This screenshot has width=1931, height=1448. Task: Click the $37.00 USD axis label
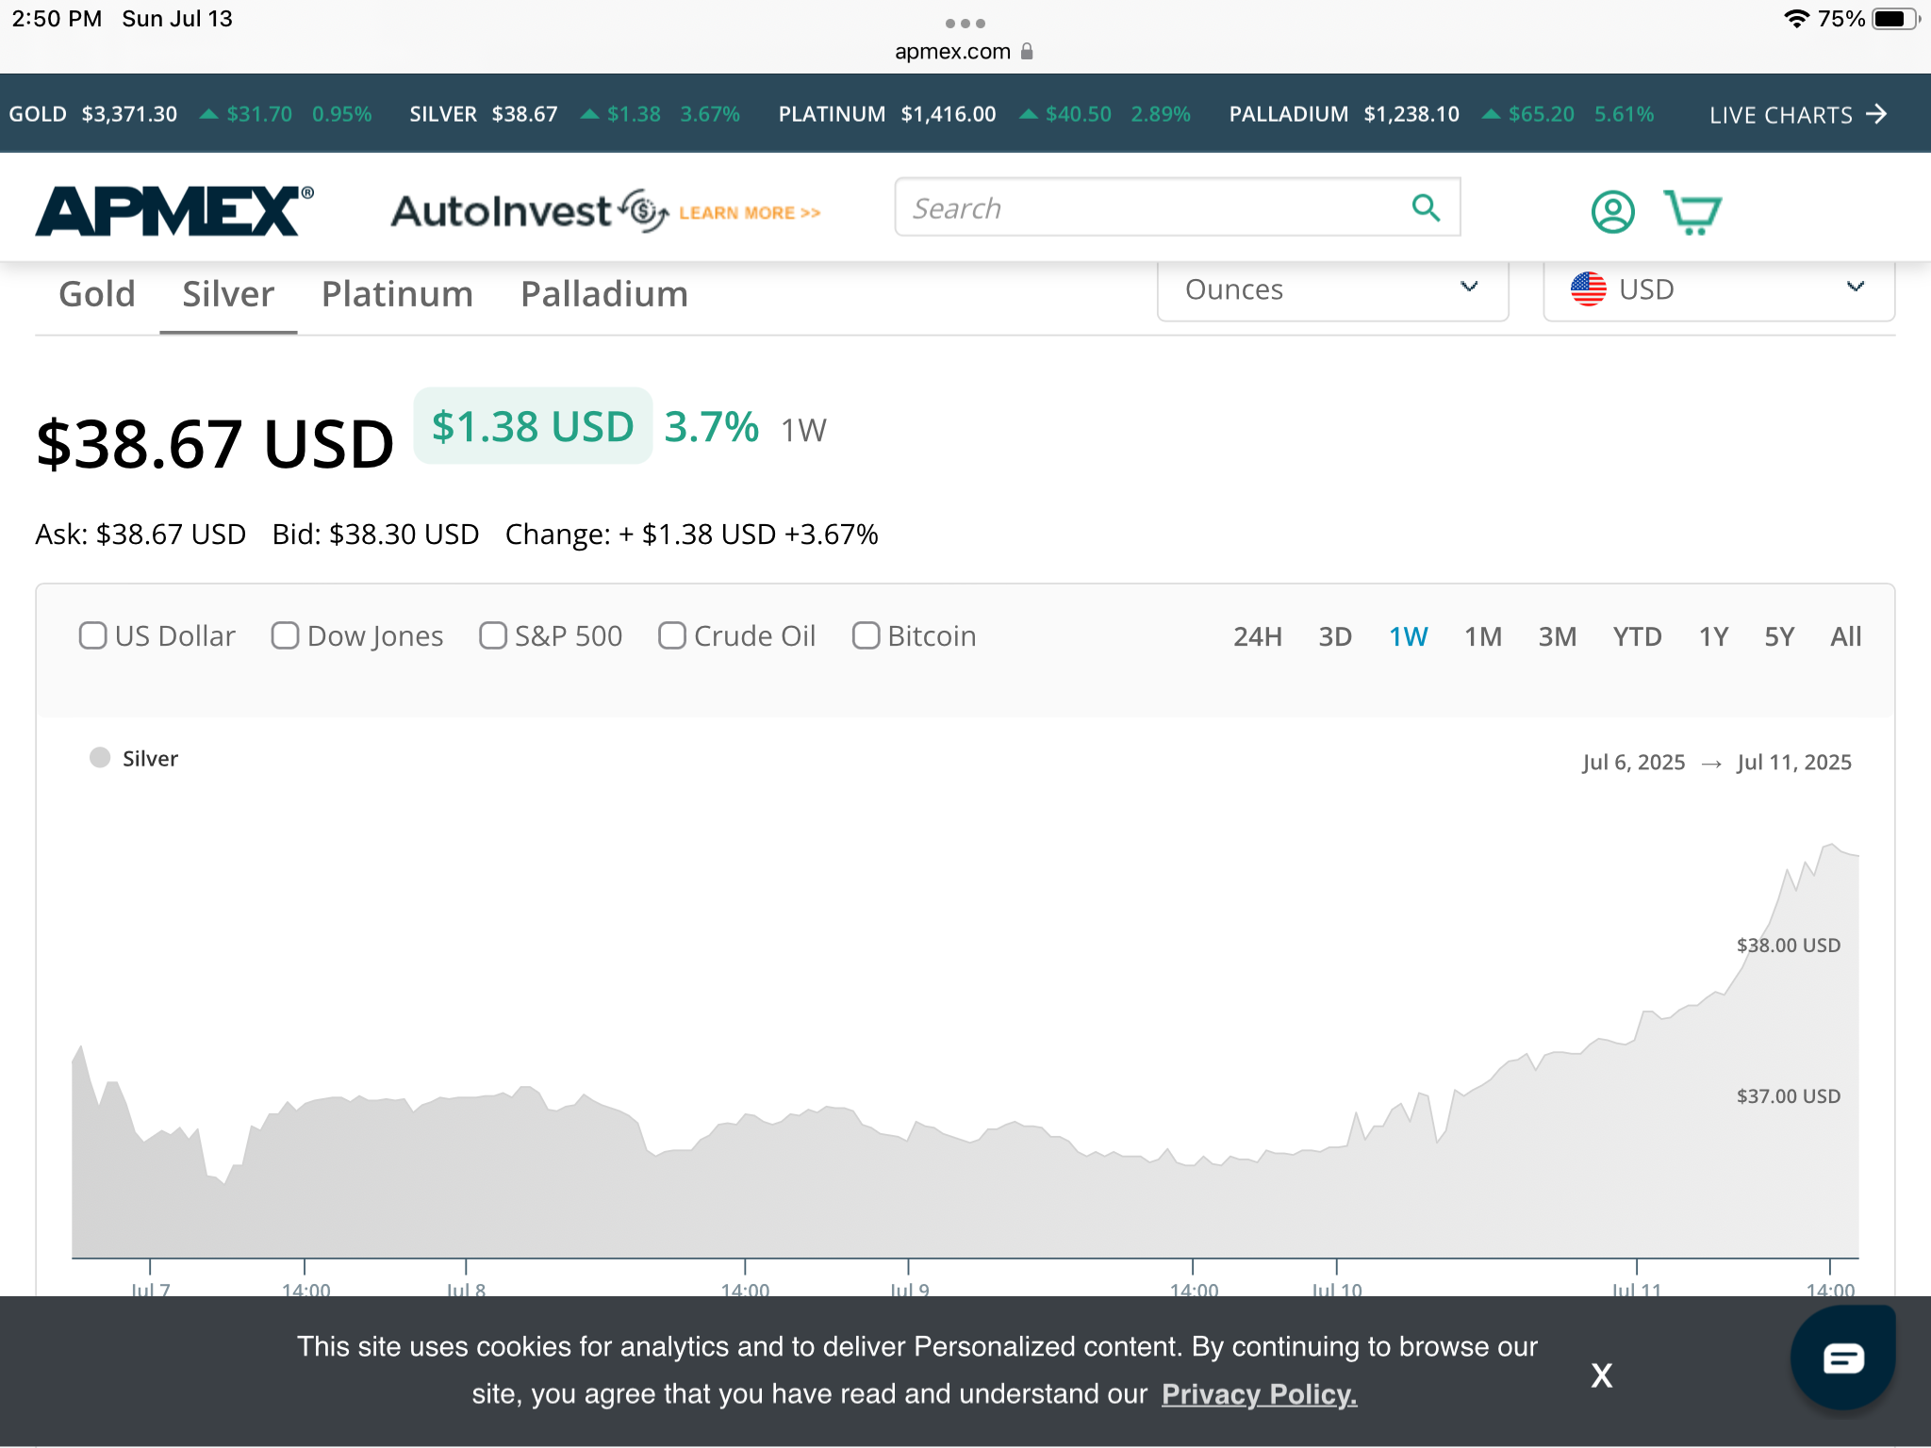click(1788, 1095)
